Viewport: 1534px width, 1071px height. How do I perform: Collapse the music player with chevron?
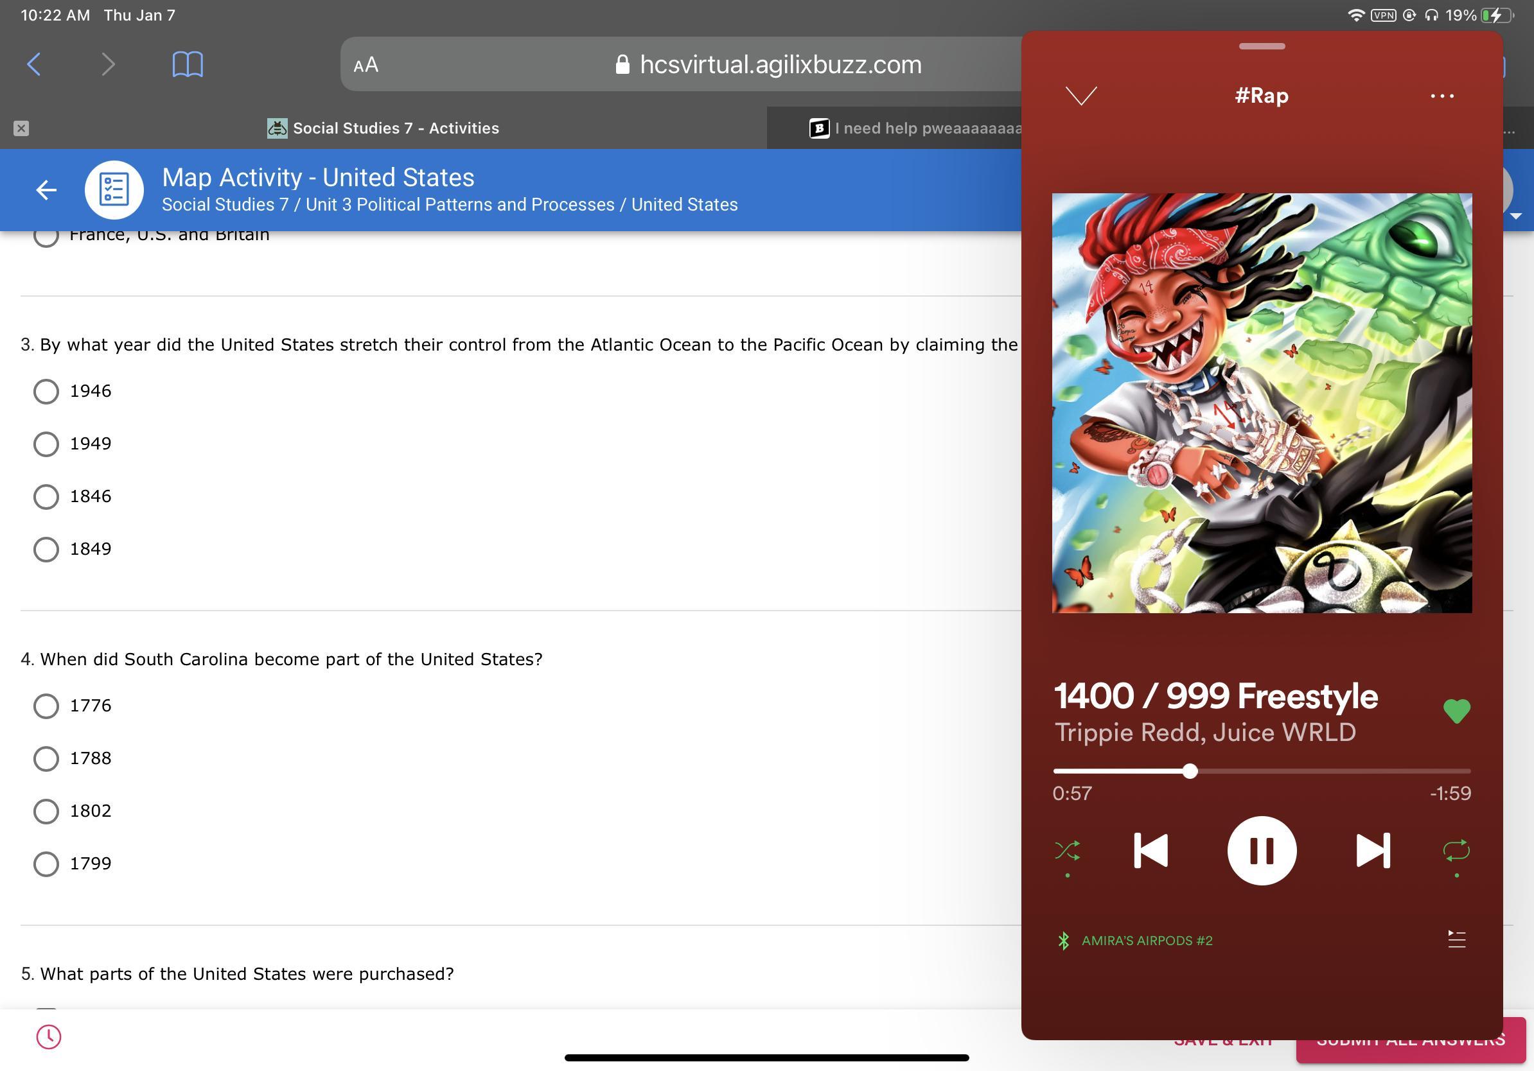pos(1080,96)
